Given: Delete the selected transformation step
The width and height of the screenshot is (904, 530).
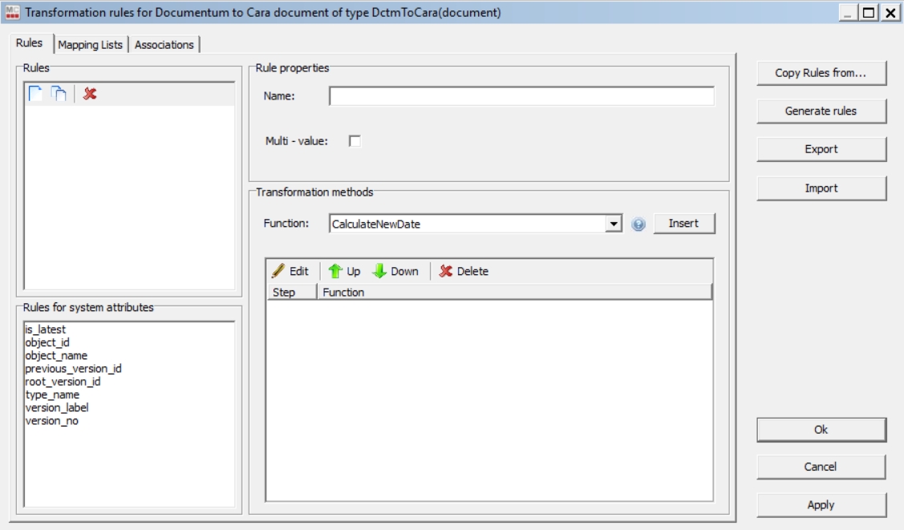Looking at the screenshot, I should [464, 272].
